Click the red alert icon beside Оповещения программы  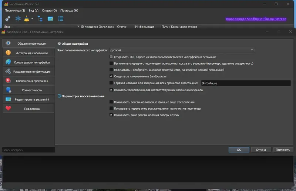tap(8, 81)
